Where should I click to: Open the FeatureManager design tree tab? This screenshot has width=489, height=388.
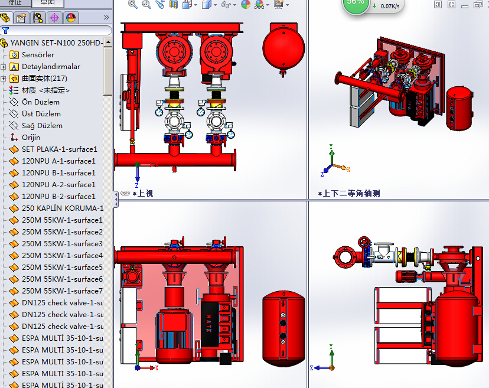(x=5, y=18)
